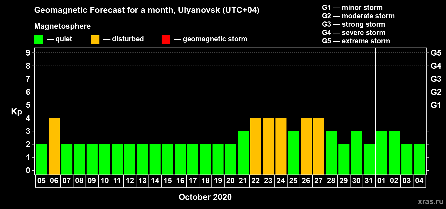Click the 'G3 — strong storm' legend text
Viewport: 446px width, 209px height.
pos(354,24)
